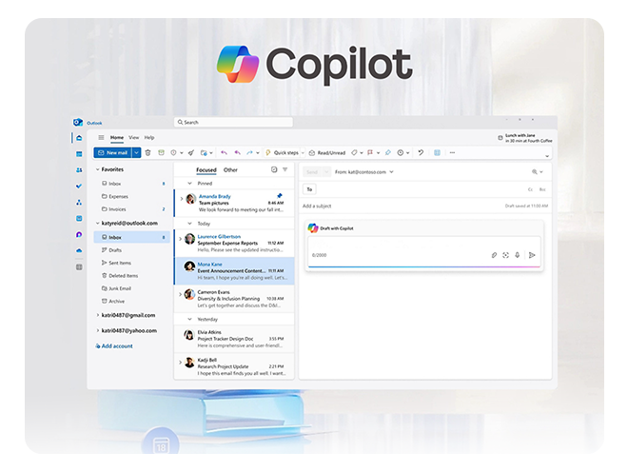Click the Sweep broom icon
This screenshot has height=472, width=628.
[191, 152]
